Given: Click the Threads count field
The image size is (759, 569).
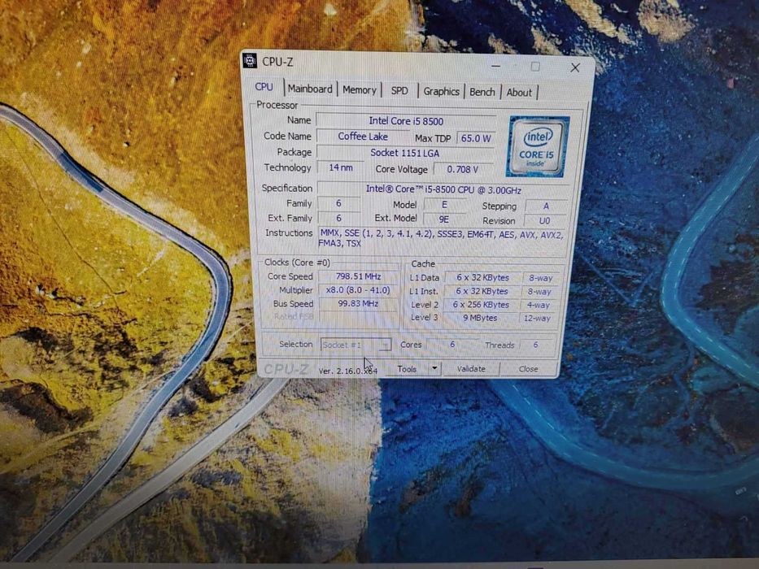Looking at the screenshot, I should coord(535,345).
